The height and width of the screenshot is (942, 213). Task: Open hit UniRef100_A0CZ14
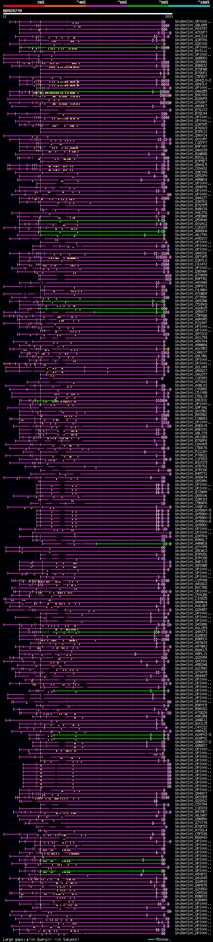click(191, 36)
